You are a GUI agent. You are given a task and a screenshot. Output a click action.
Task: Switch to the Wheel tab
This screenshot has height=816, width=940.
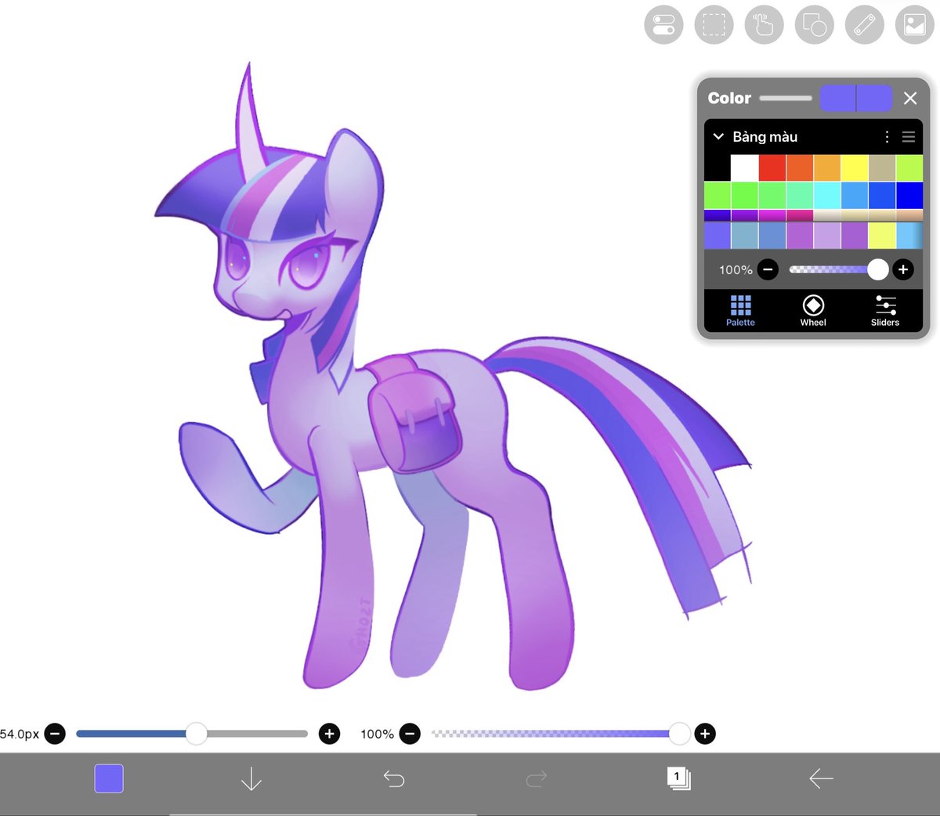(813, 311)
